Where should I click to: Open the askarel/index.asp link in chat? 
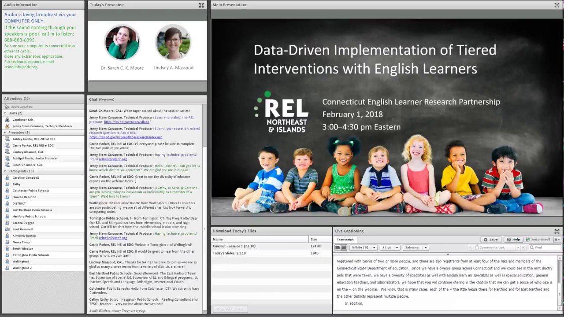(126, 137)
